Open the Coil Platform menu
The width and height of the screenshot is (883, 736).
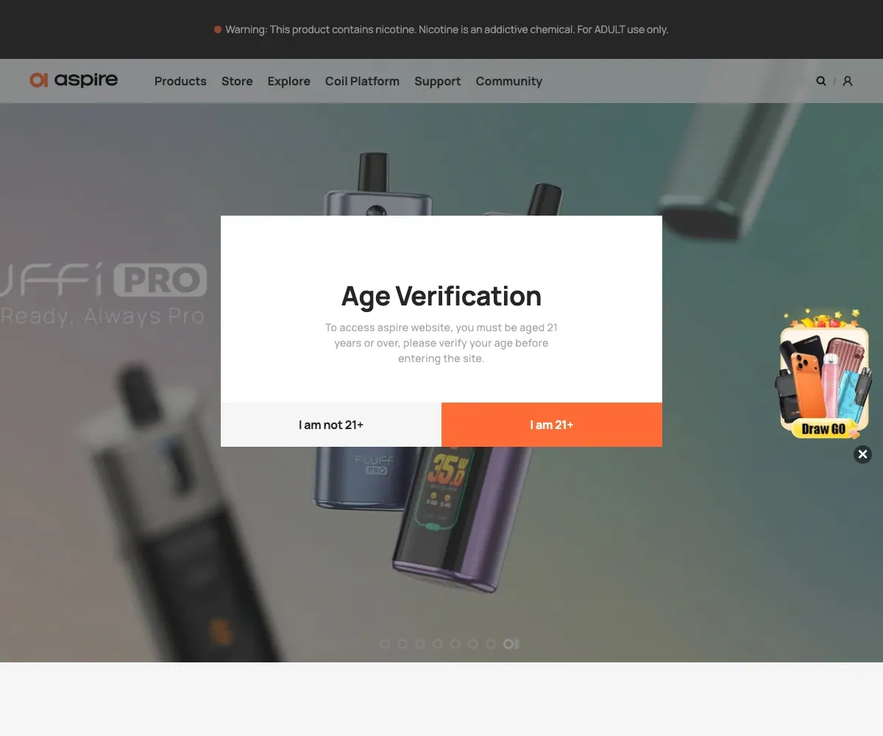pos(362,81)
